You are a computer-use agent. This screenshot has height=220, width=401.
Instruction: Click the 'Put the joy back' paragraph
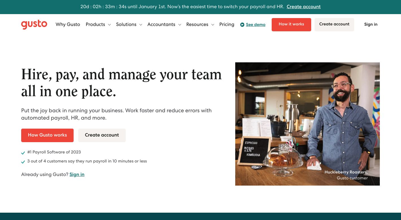coord(116,114)
